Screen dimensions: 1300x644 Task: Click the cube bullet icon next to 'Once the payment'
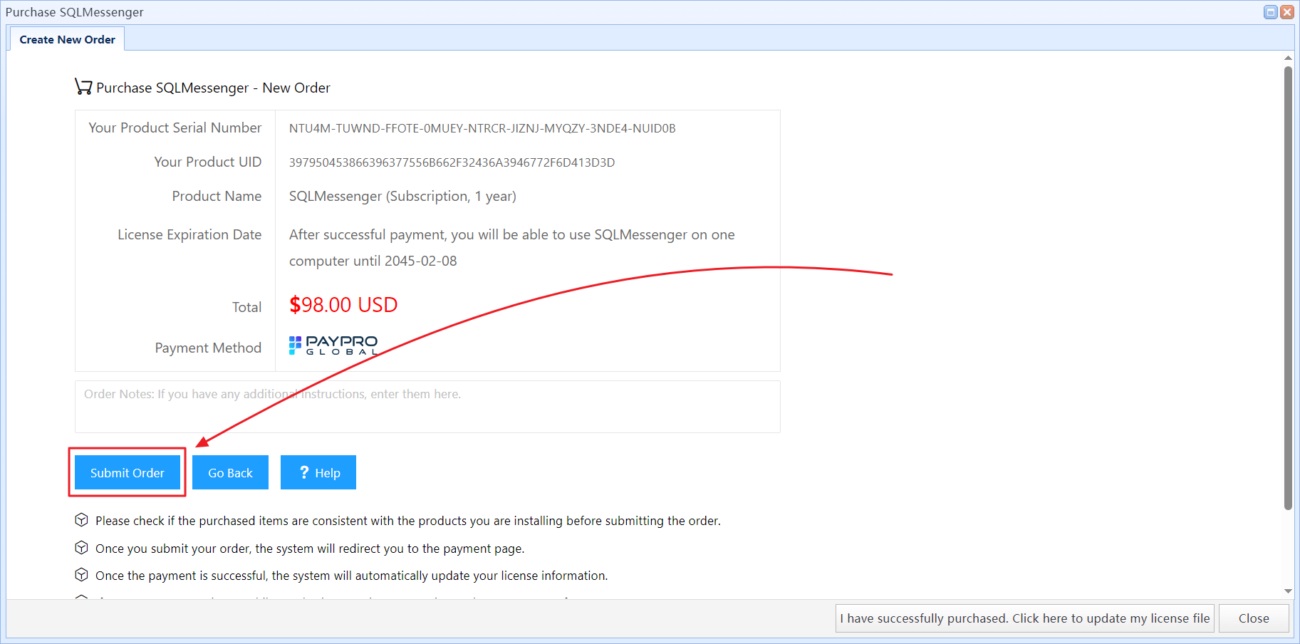[82, 575]
